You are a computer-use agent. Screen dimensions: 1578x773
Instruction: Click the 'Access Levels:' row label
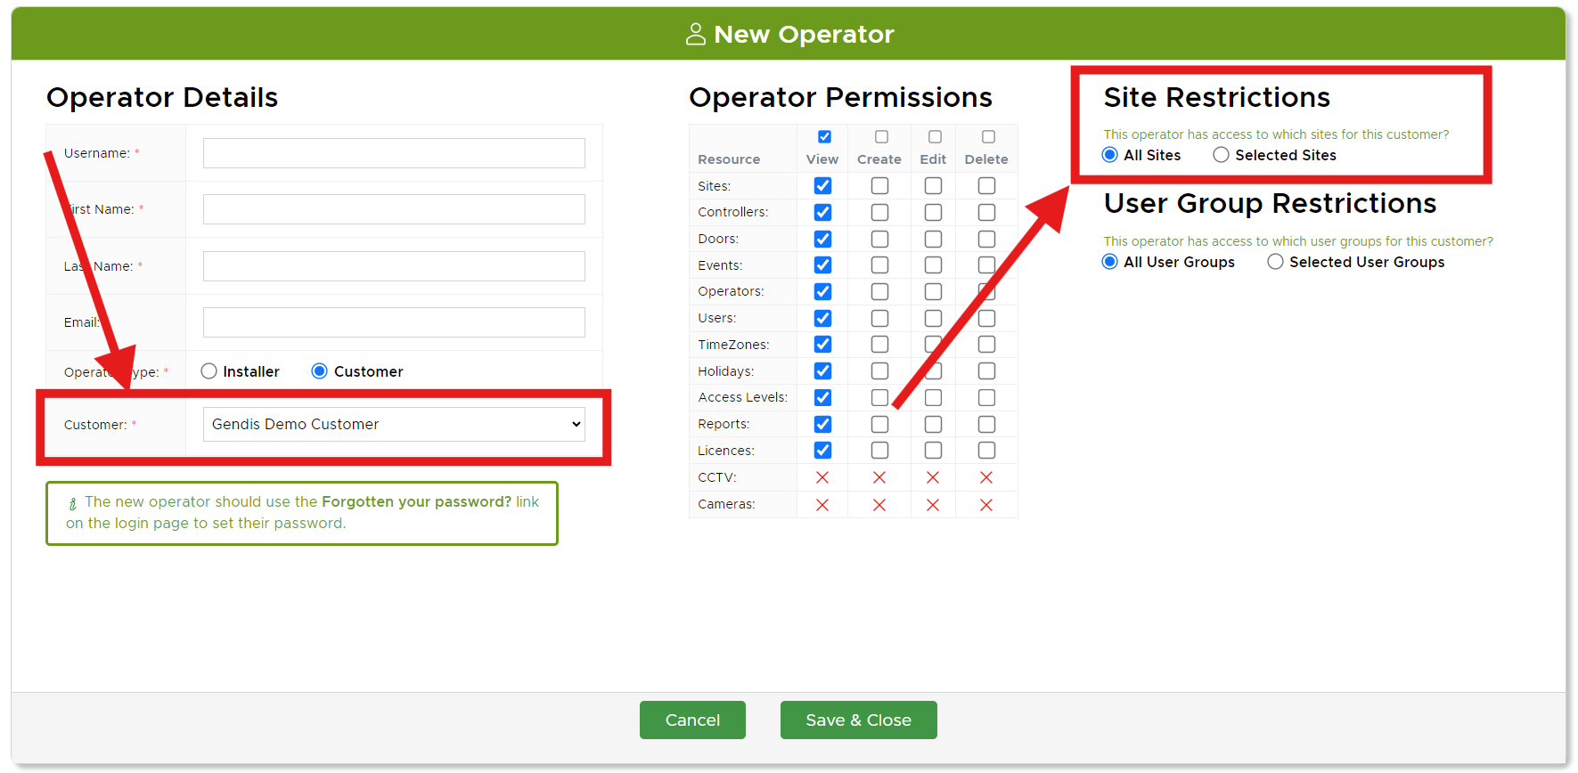tap(743, 397)
